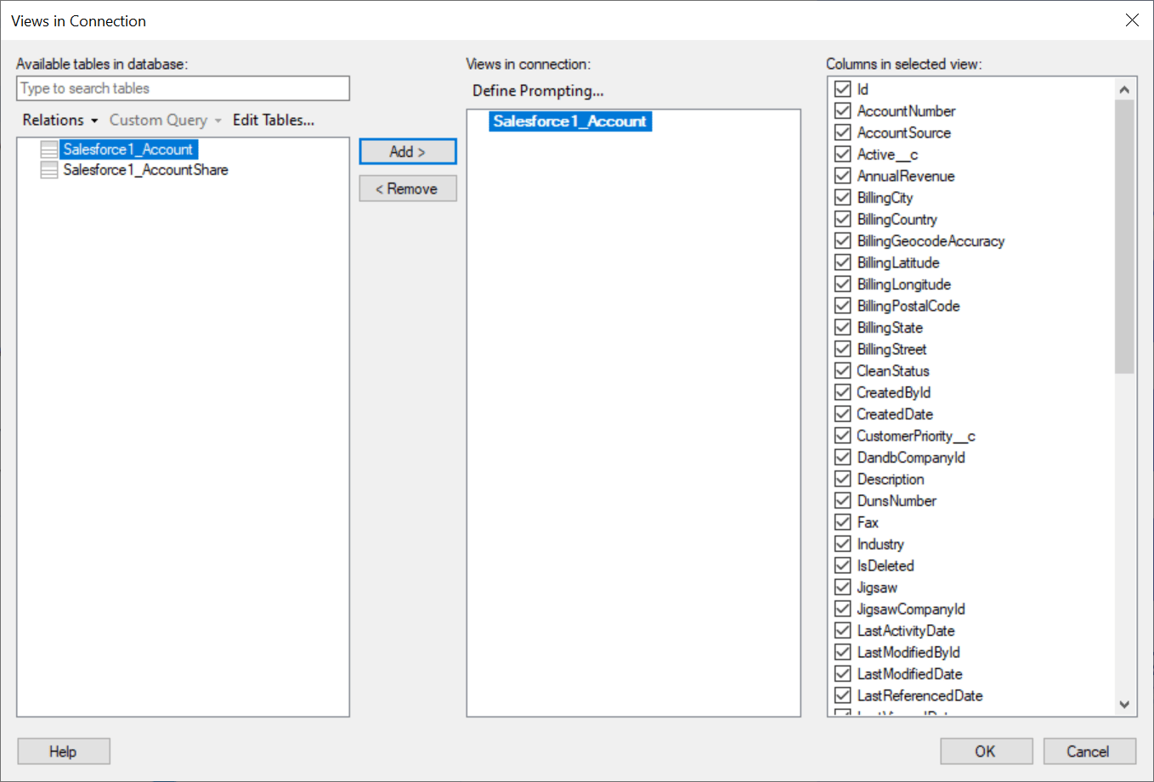
Task: Open Help
Action: click(63, 751)
